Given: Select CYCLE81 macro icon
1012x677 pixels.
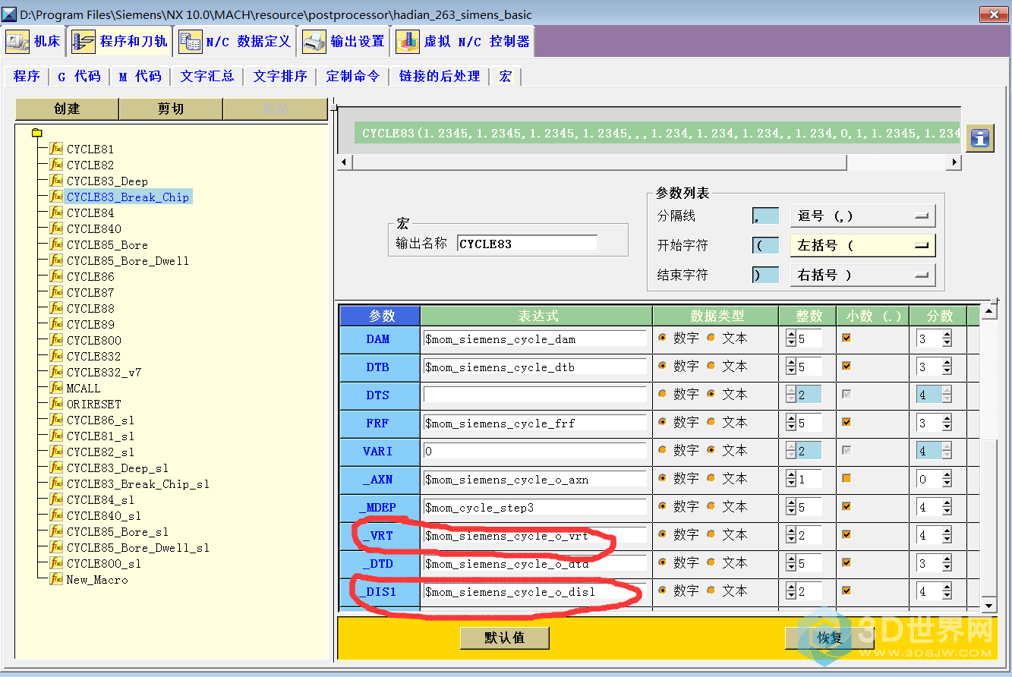Looking at the screenshot, I should (56, 149).
